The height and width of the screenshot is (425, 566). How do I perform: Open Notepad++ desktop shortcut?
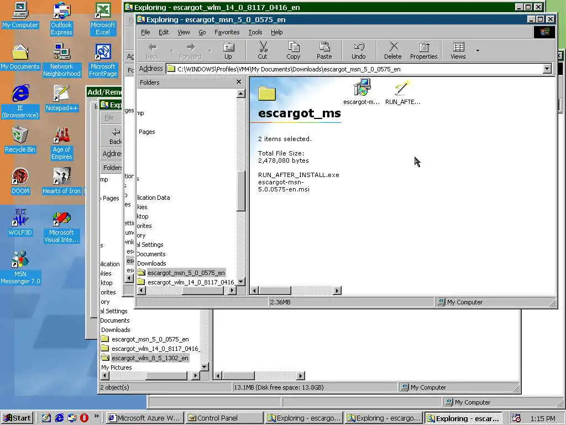61,99
